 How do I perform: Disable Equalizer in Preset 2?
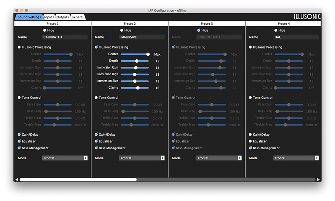click(96, 141)
